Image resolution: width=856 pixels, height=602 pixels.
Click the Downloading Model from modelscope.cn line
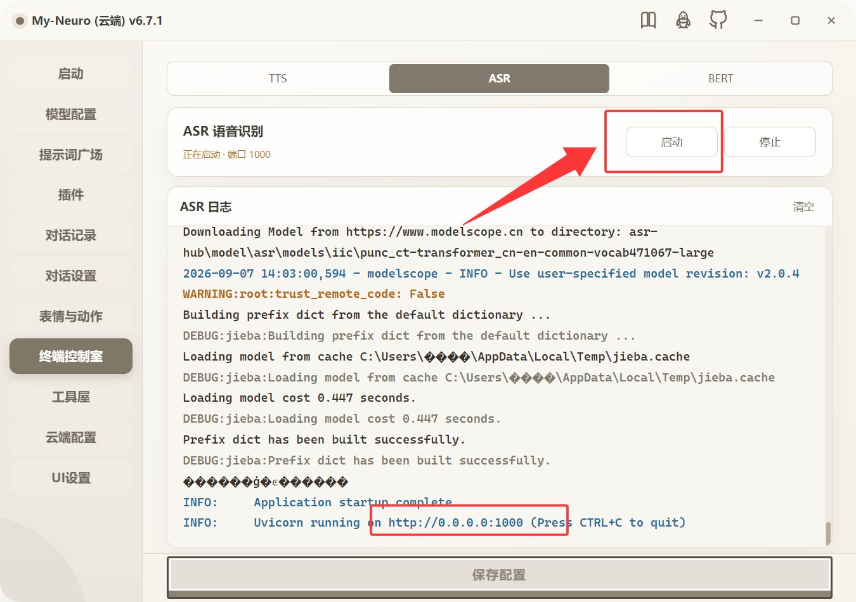(448, 242)
